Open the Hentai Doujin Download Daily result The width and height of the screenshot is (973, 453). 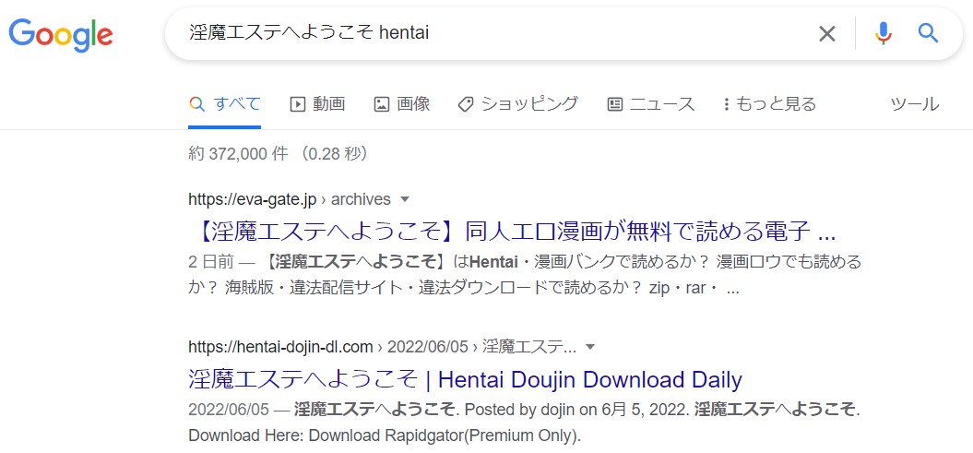(466, 379)
